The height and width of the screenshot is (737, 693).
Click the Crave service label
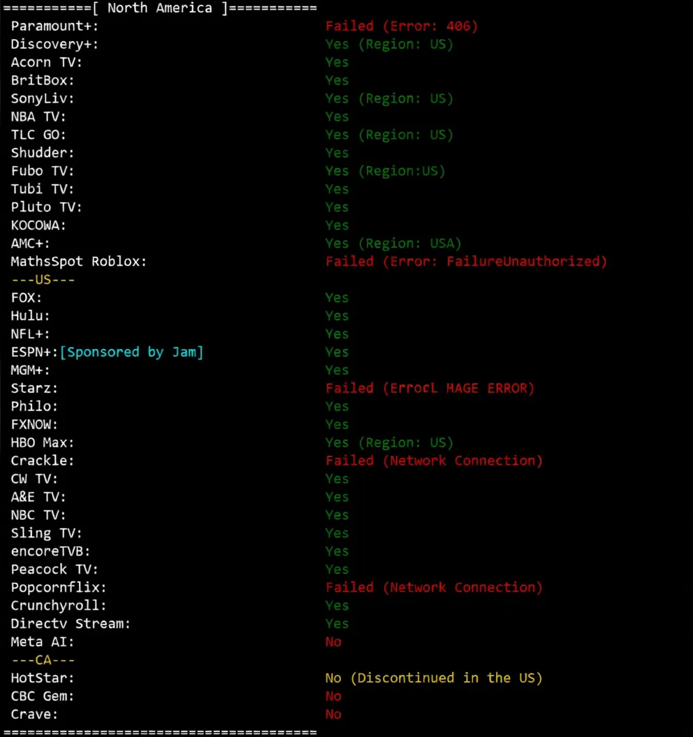(x=34, y=715)
